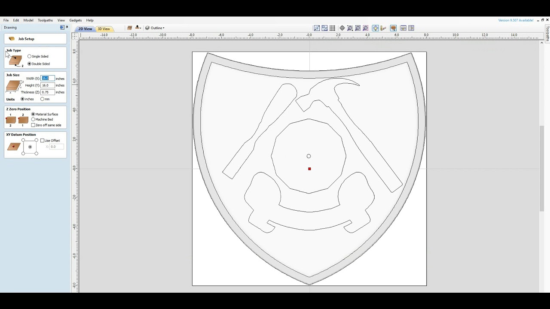Select center XY datum position
550x309 pixels.
(x=30, y=147)
